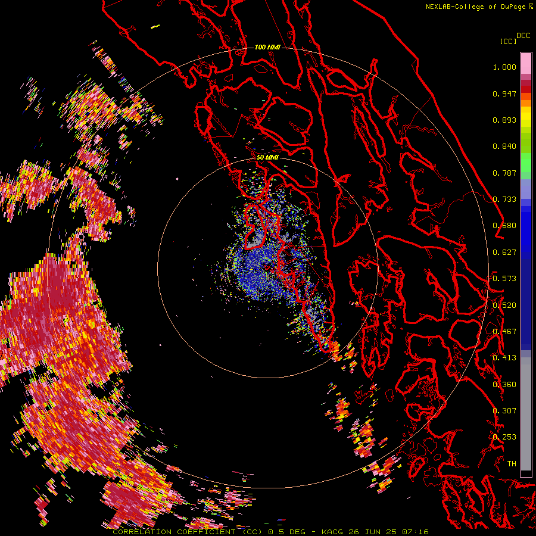This screenshot has height=536, width=536.
Task: Click the [CC] units label above the scale
Action: pos(508,41)
